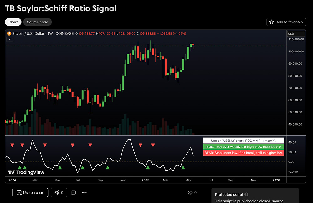
Task: Click the opening price O106,488.77 value
Action: (x=85, y=34)
